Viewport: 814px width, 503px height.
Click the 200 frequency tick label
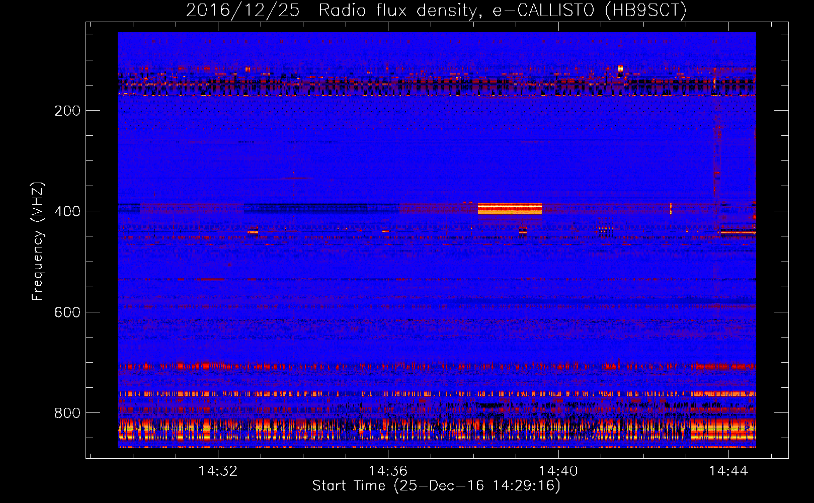click(67, 111)
